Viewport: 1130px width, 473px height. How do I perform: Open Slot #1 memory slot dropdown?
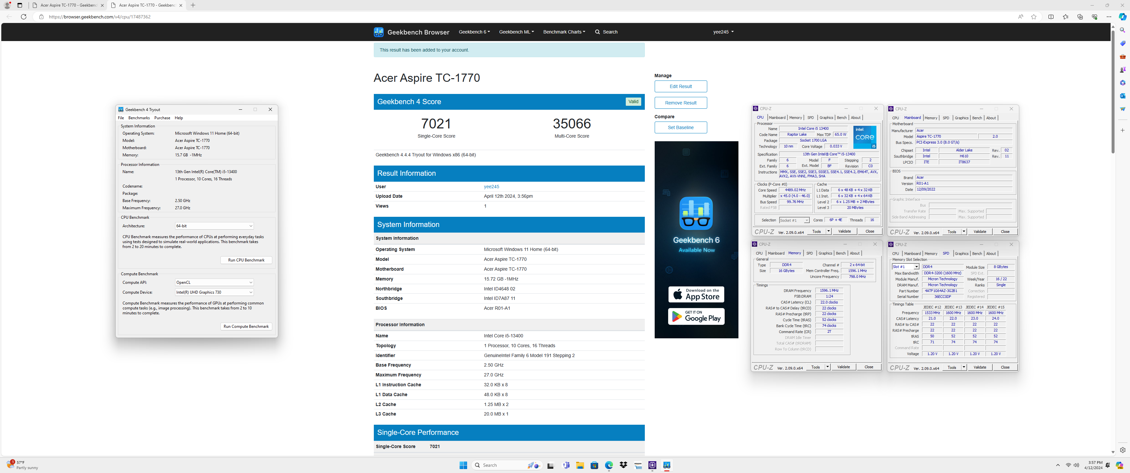pos(905,267)
